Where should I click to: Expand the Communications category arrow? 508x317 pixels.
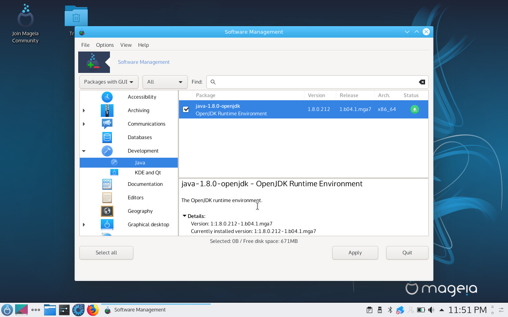pyautogui.click(x=84, y=124)
